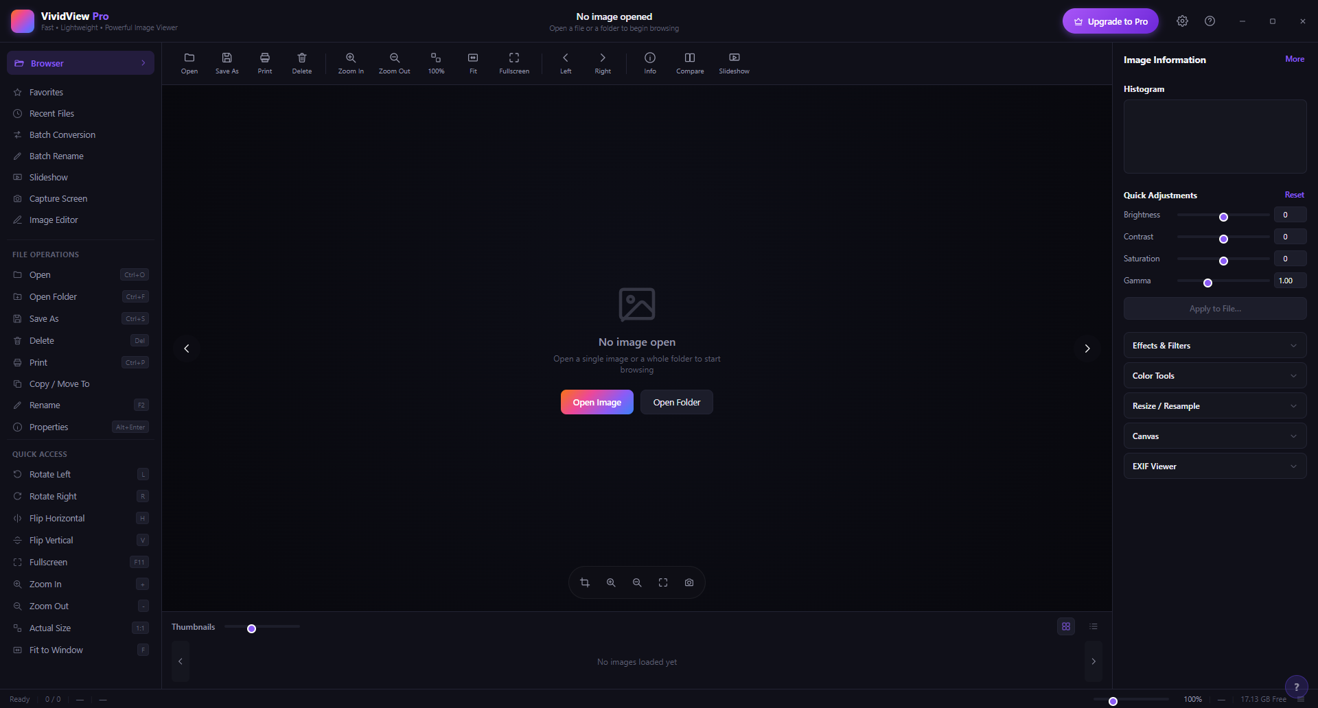
Task: Choose Copy / Move To file operation
Action: click(x=81, y=383)
